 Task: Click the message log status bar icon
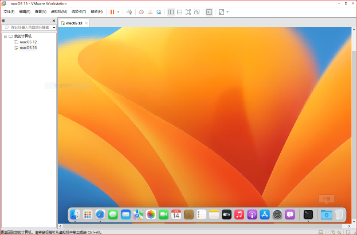[348, 232]
